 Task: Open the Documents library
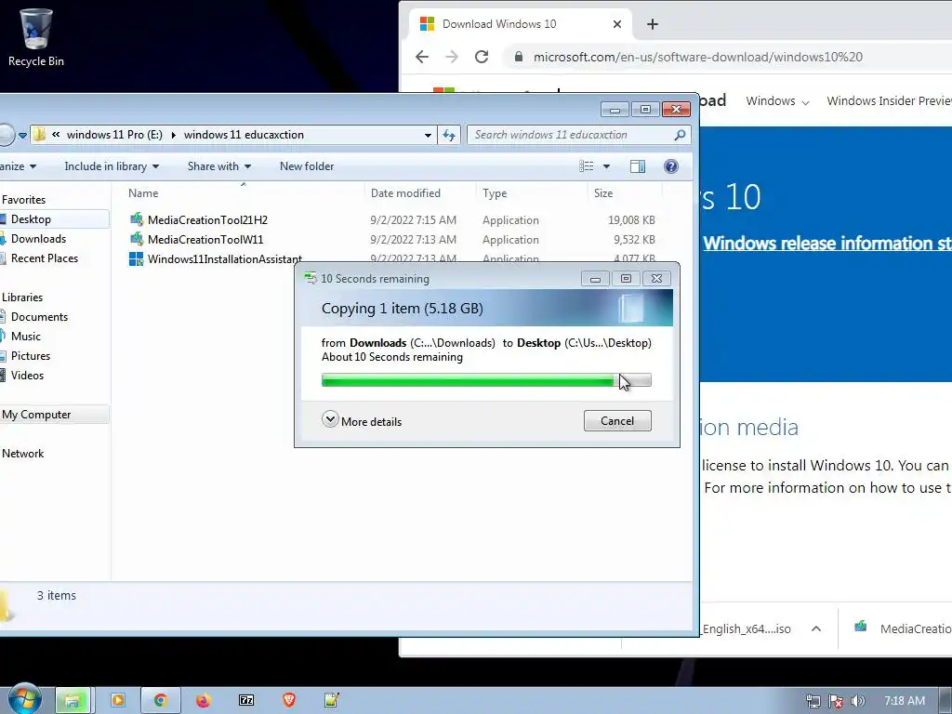(x=39, y=317)
